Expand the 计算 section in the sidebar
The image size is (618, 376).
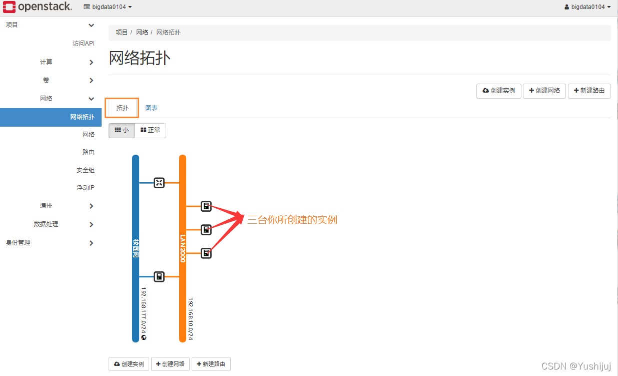(x=46, y=62)
